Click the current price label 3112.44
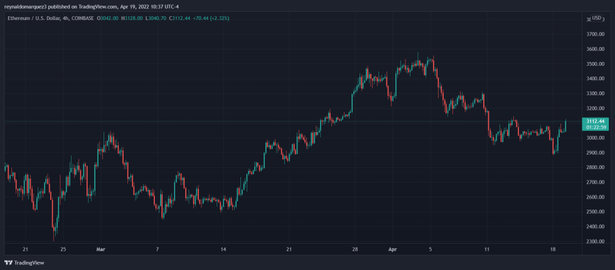The height and width of the screenshot is (270, 615). pyautogui.click(x=594, y=121)
